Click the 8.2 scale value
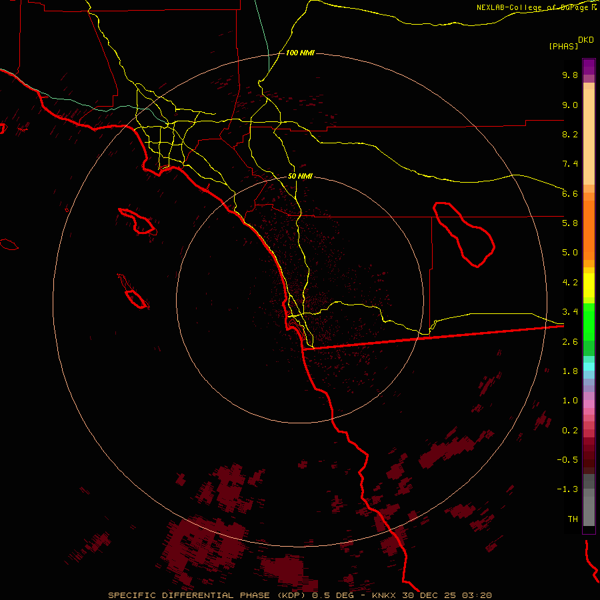This screenshot has width=600, height=600. [x=570, y=134]
